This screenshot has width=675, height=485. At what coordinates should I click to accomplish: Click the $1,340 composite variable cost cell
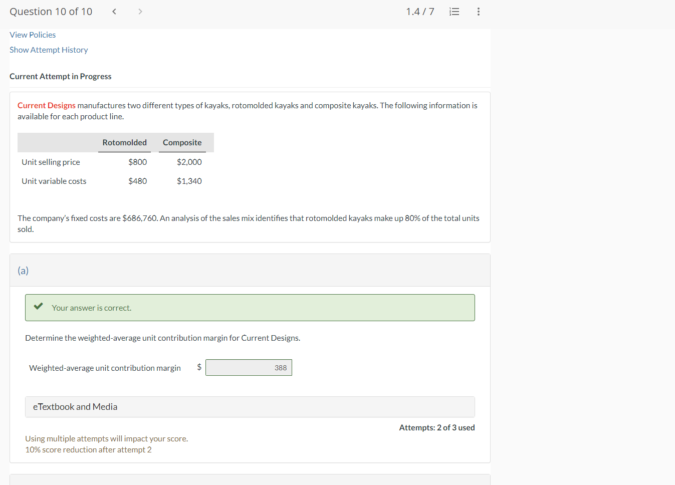coord(189,181)
